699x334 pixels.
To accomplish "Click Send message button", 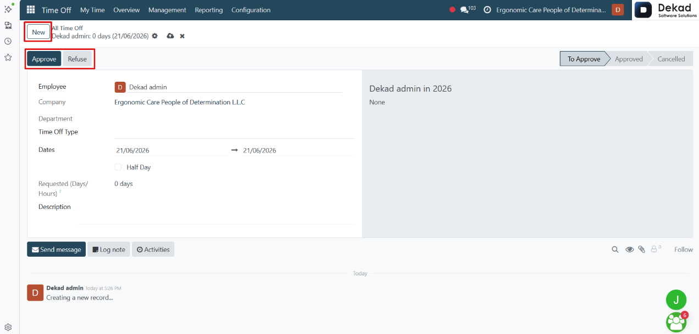I will [56, 250].
